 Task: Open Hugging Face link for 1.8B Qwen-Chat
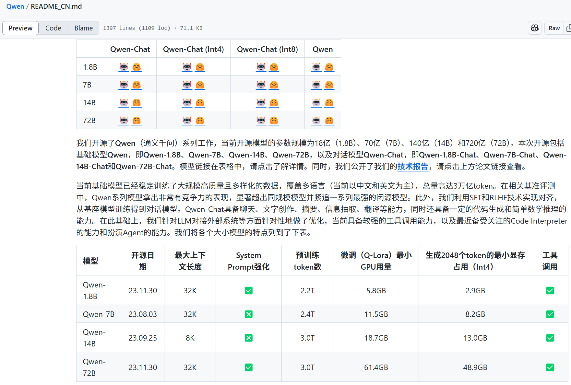point(137,67)
